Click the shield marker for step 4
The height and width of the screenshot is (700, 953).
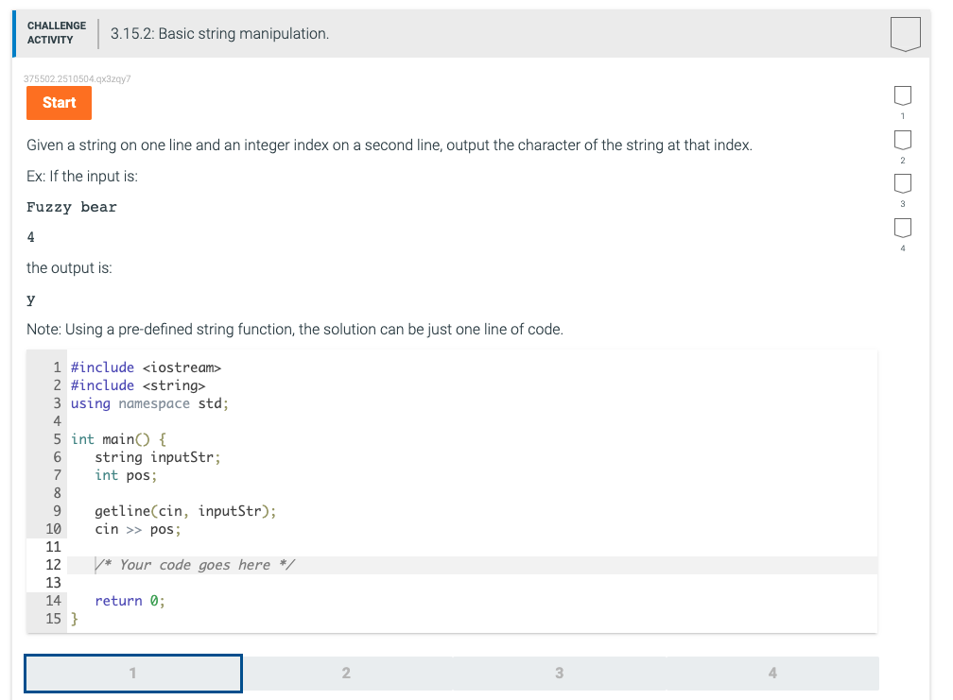tap(902, 229)
